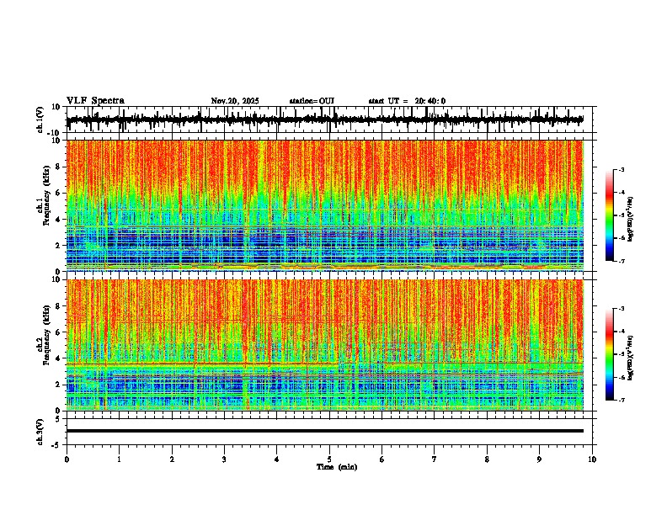Select the ch.1 color bar log(PSD) label

pos(631,219)
